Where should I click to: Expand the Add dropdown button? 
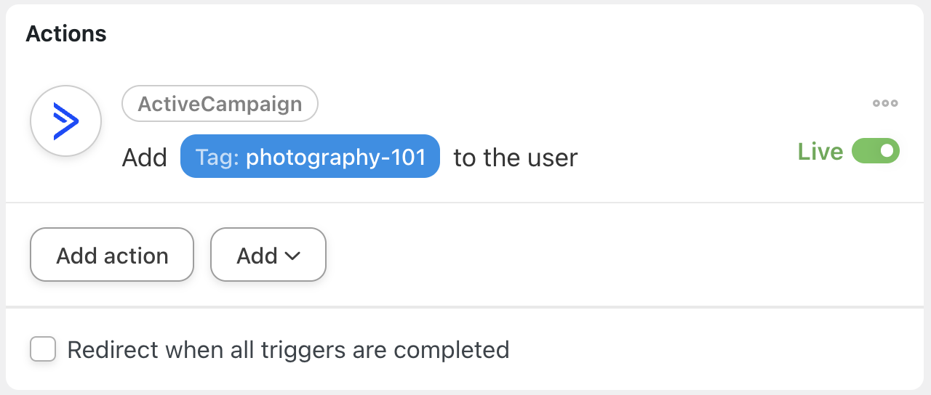pos(268,255)
